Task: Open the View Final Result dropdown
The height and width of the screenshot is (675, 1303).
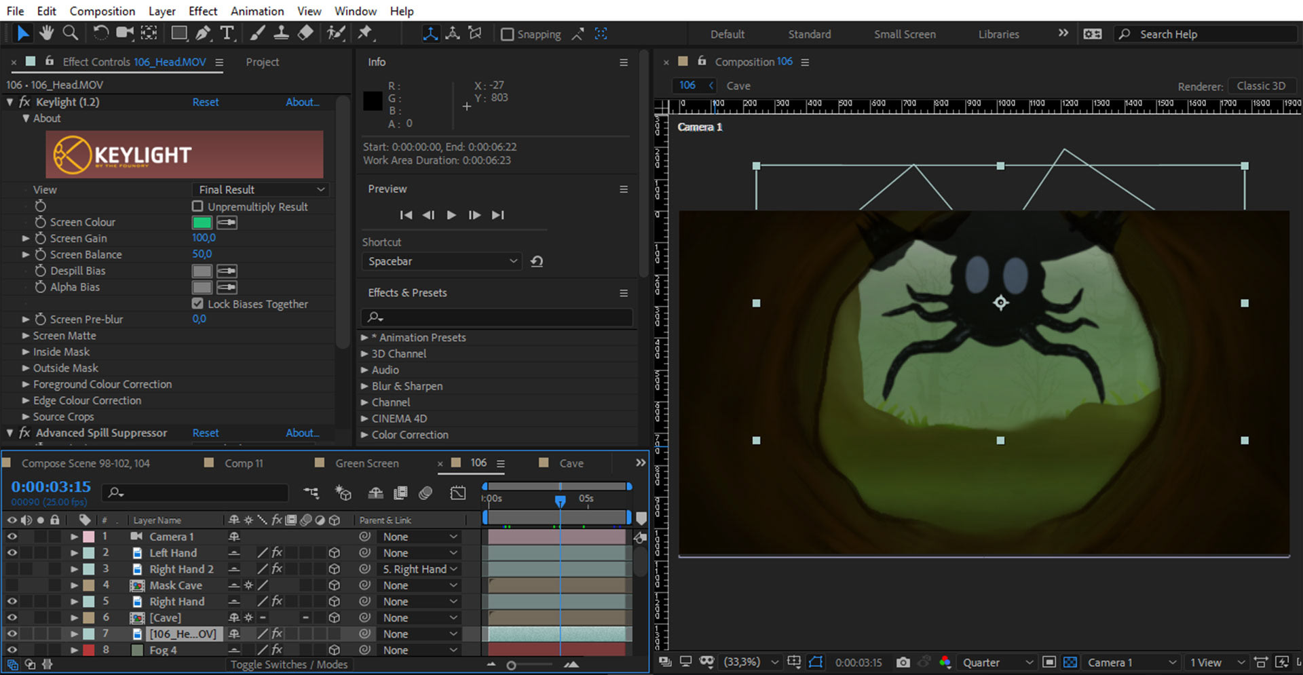Action: [x=261, y=190]
